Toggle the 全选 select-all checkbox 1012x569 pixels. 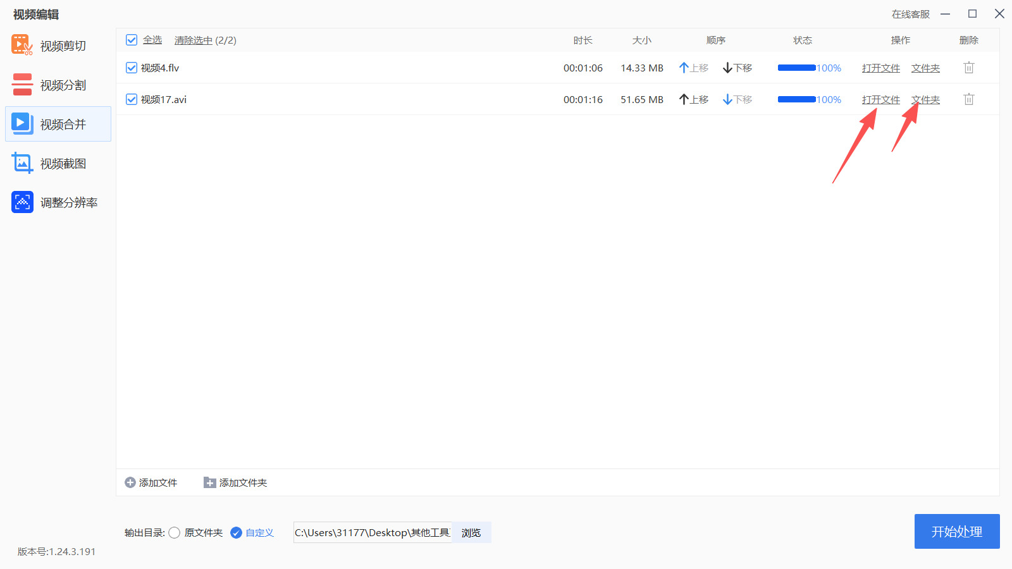132,40
